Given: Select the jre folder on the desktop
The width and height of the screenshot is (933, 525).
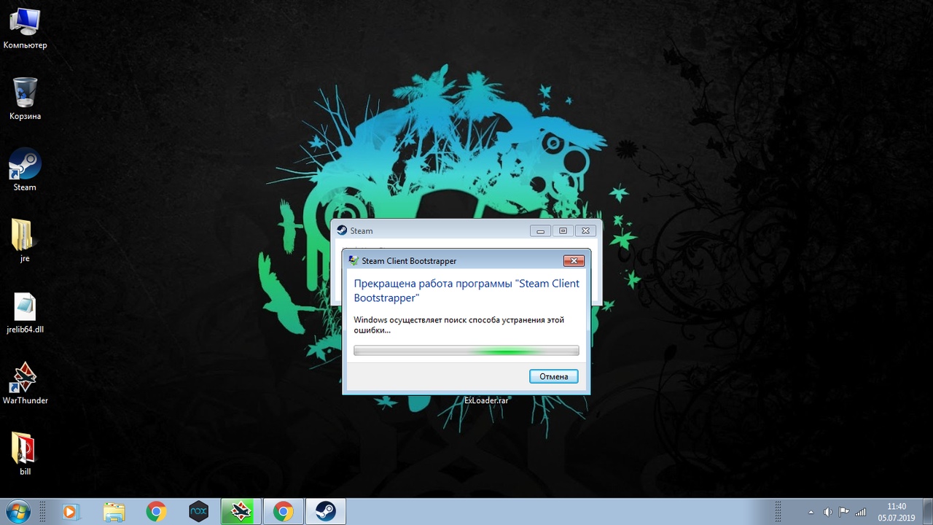Looking at the screenshot, I should [x=25, y=241].
